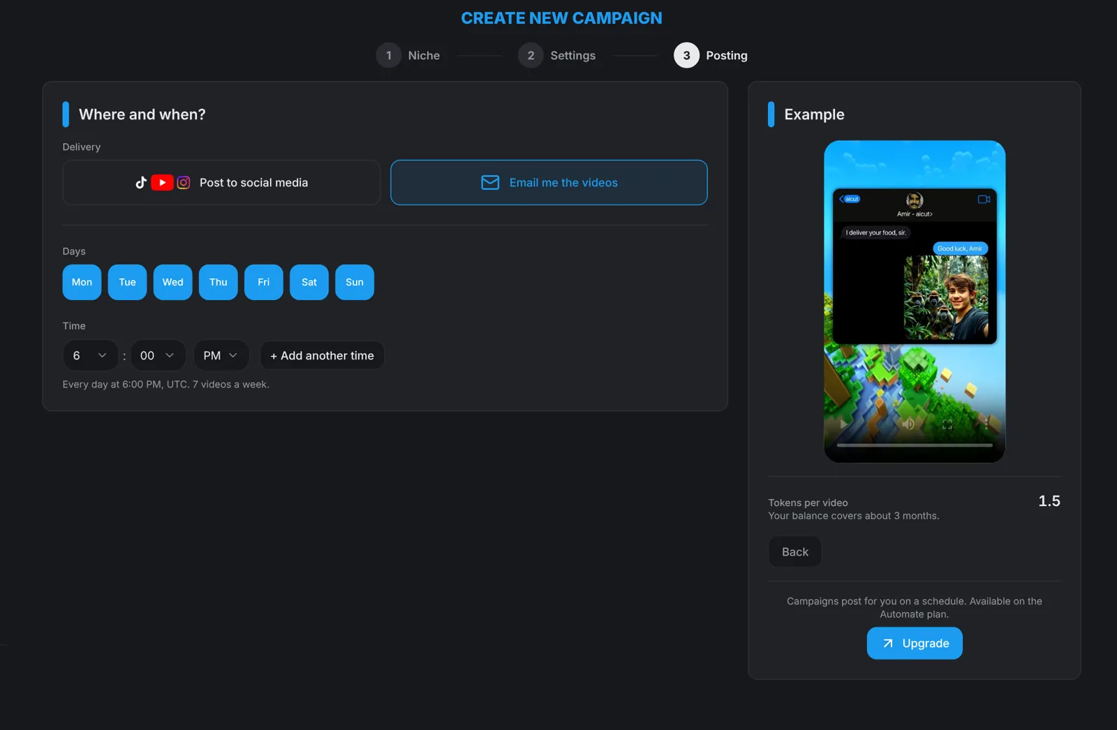Mute the example video with speaker icon

(x=908, y=424)
